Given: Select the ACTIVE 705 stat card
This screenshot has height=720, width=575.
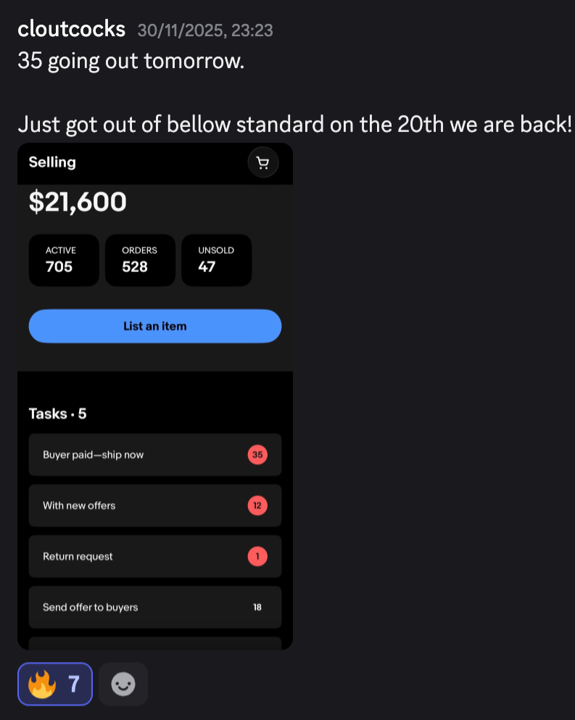Looking at the screenshot, I should pos(64,260).
